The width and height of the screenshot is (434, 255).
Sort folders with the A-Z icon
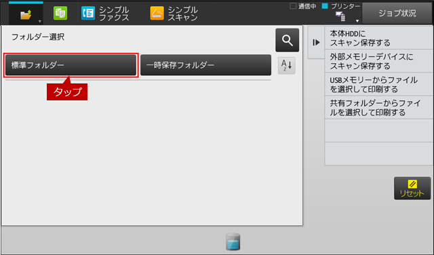pos(286,66)
